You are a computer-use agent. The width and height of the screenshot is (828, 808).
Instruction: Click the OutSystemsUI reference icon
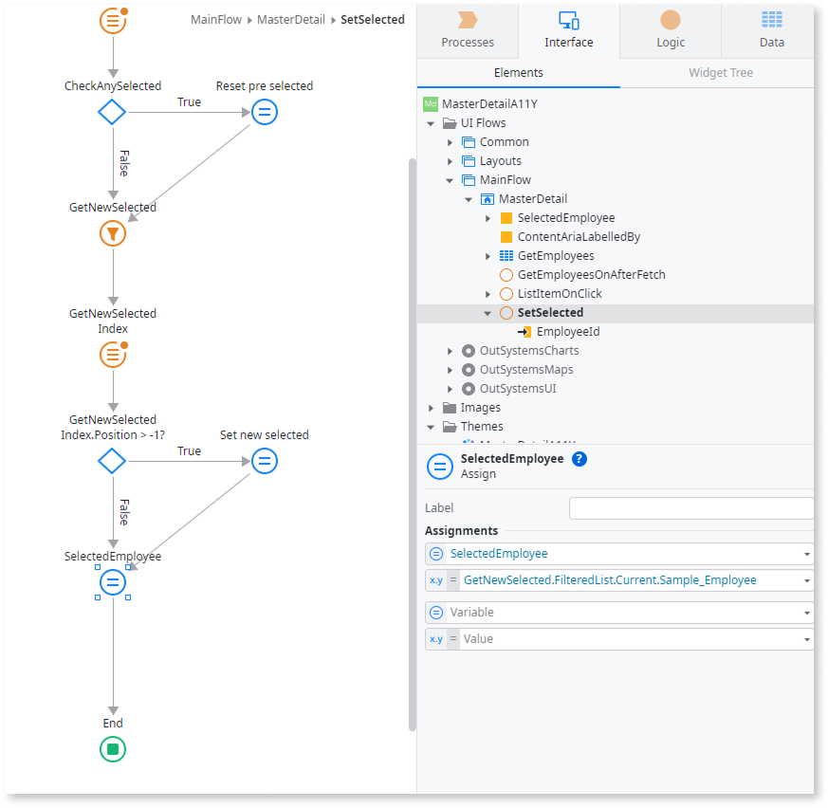[468, 389]
